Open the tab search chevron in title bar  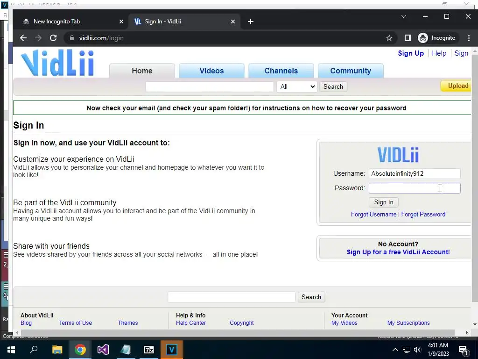tap(404, 16)
